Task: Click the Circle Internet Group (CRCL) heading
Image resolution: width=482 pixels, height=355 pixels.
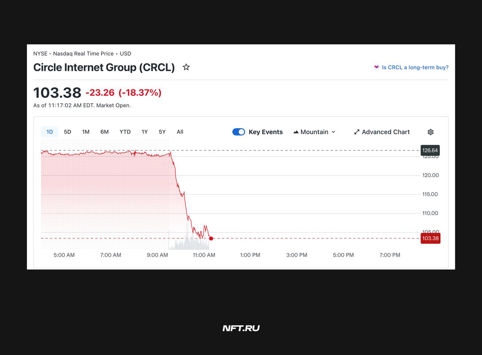Action: pyautogui.click(x=104, y=67)
